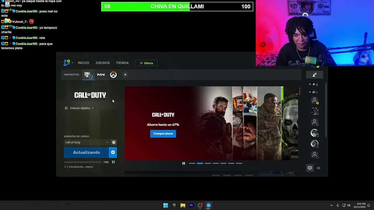Click the Actualizando button
Screen dimensions: 374x210
[x=86, y=152]
